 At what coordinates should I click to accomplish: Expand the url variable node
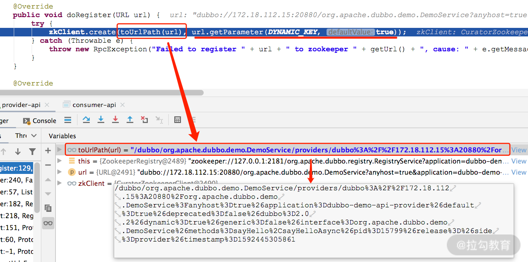(x=60, y=172)
